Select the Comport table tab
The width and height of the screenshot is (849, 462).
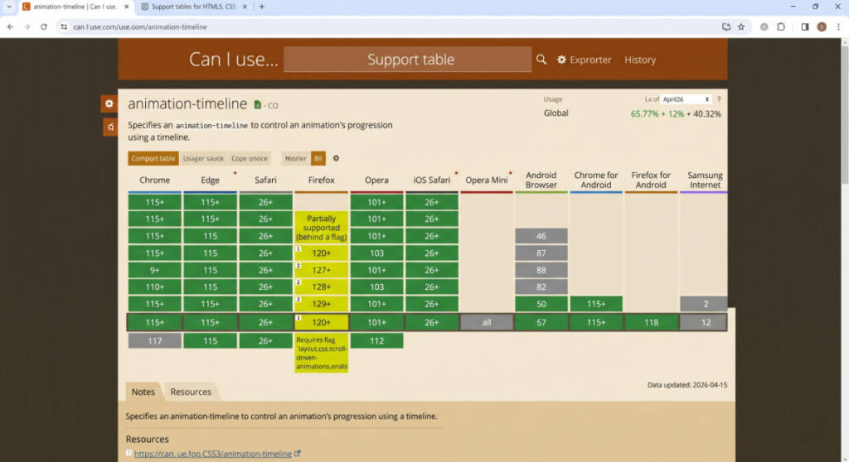[153, 158]
